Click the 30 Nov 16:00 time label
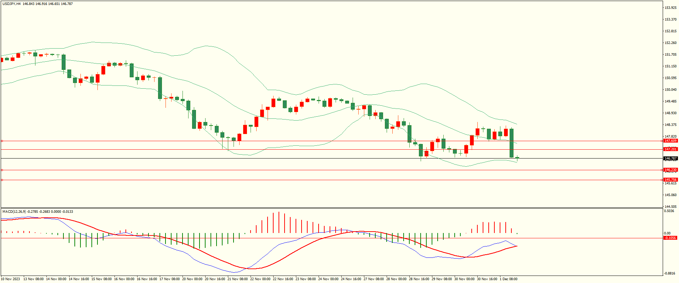679x283 pixels. 487,279
